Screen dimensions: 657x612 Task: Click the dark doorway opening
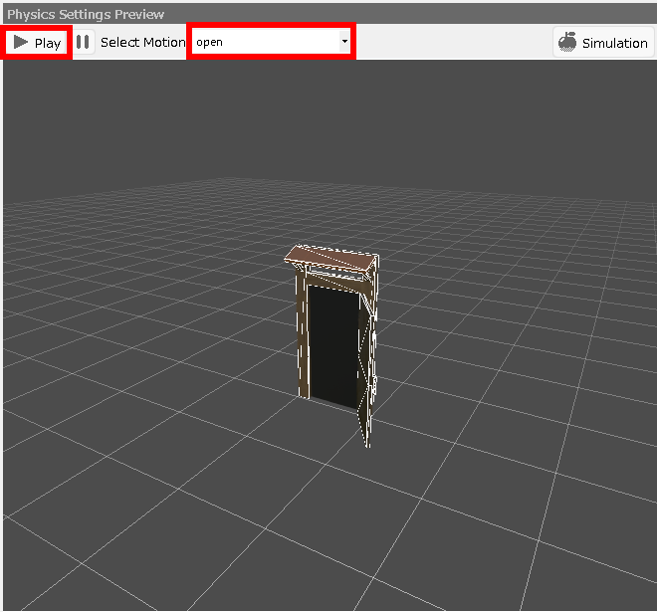click(x=332, y=343)
